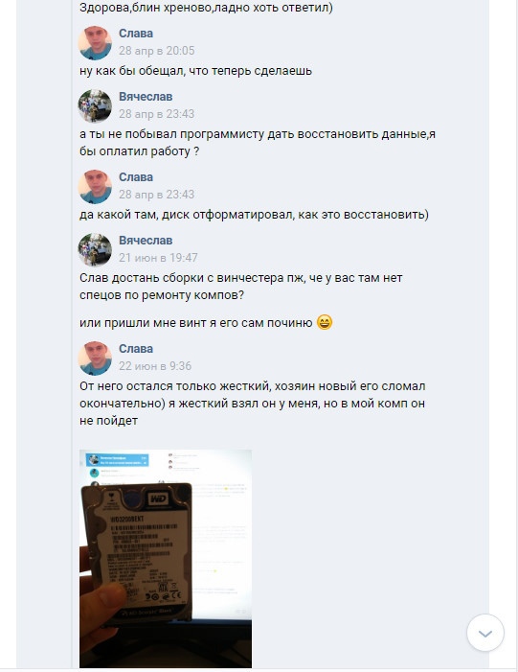Jump to latest messages with the down chevron button

485,633
